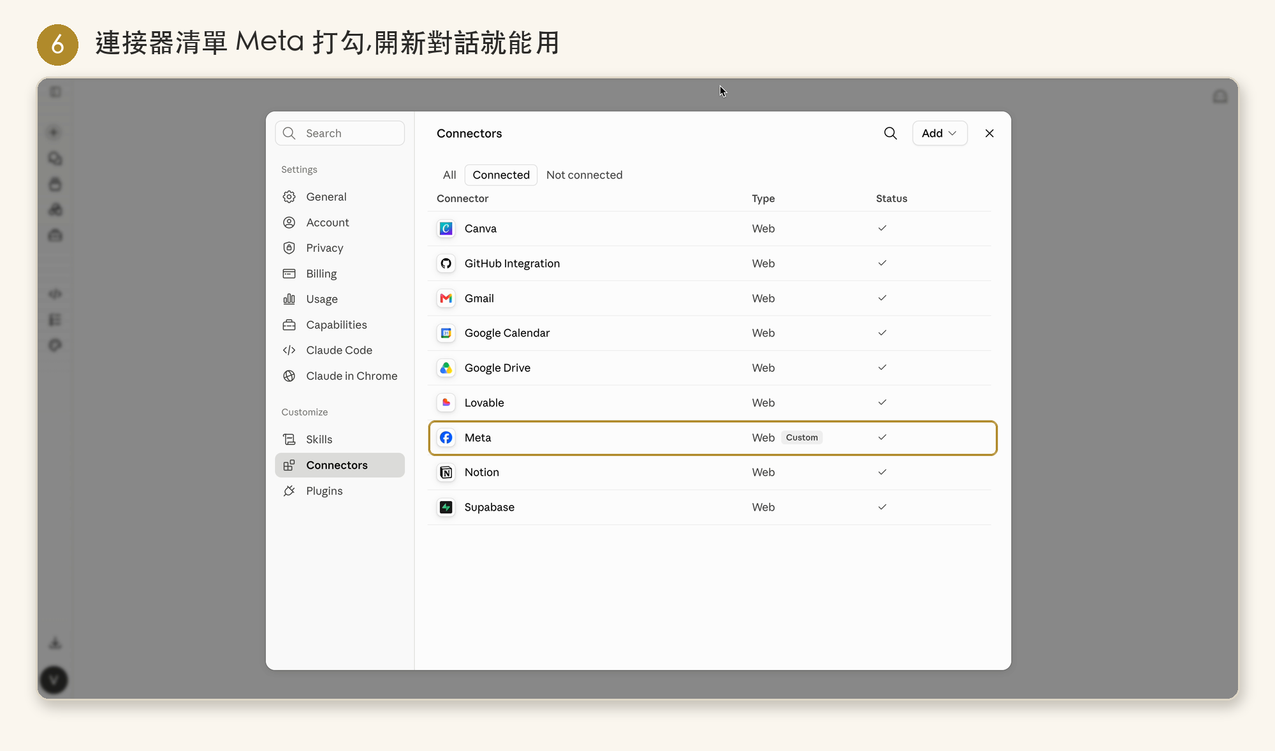1275x751 pixels.
Task: Click the Custom badge on Meta row
Action: coord(802,437)
